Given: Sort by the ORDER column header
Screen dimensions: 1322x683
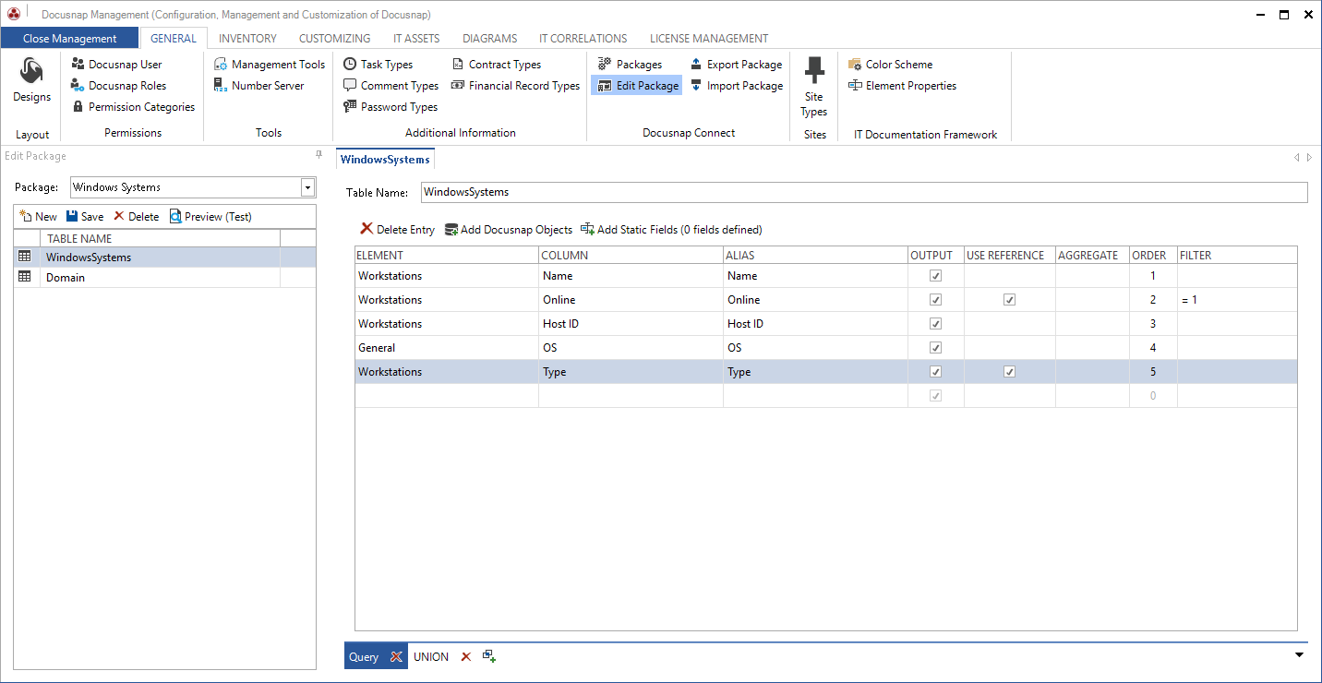Looking at the screenshot, I should [x=1153, y=255].
